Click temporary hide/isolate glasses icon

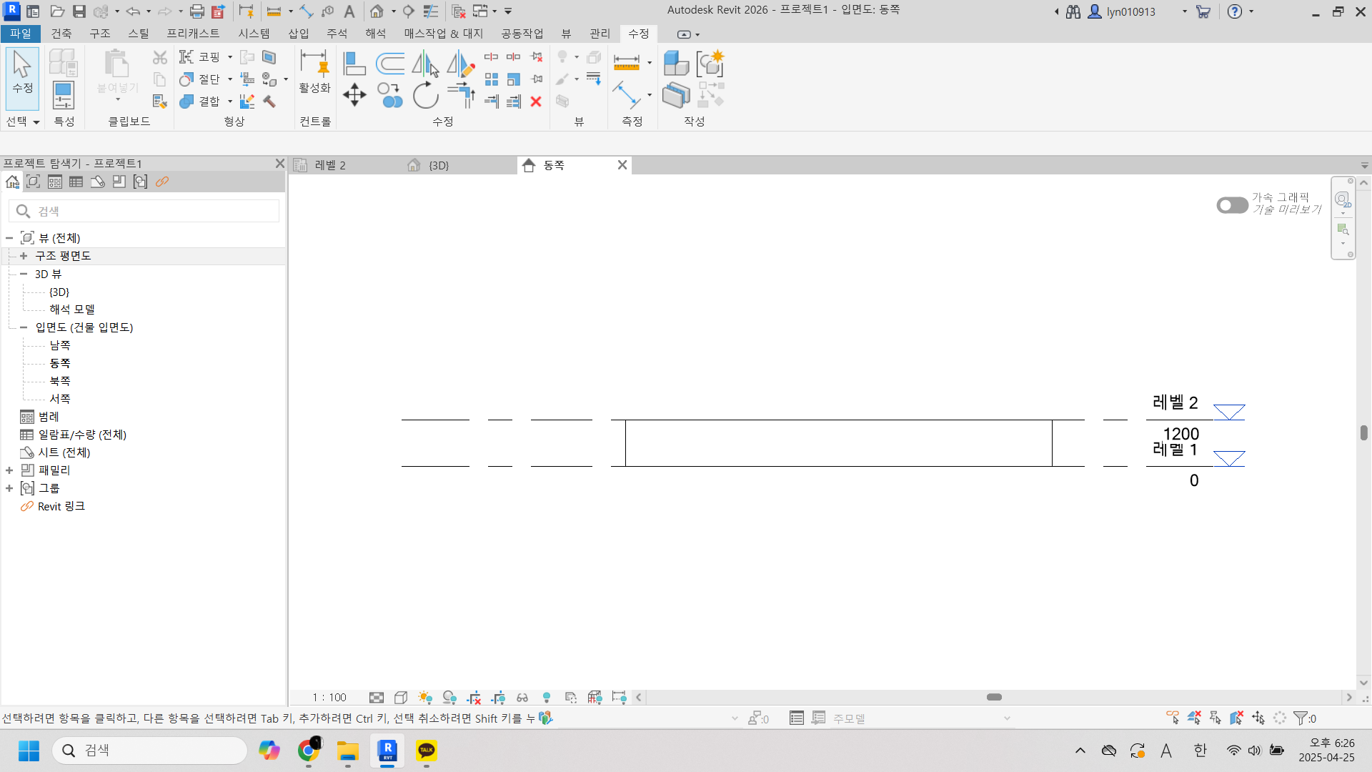522,698
